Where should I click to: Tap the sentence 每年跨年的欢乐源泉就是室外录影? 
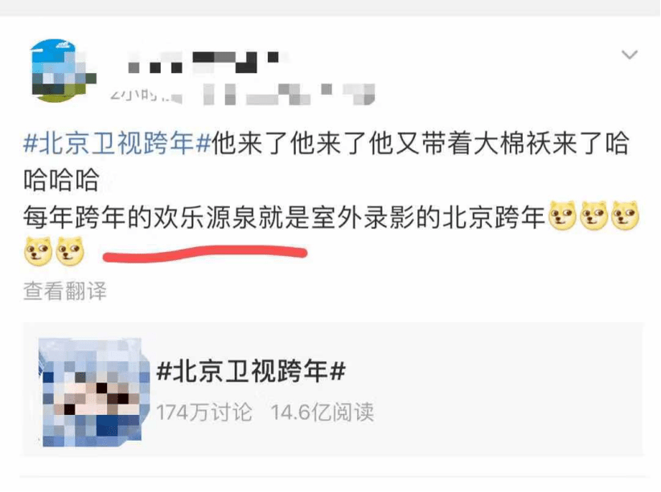pos(220,218)
